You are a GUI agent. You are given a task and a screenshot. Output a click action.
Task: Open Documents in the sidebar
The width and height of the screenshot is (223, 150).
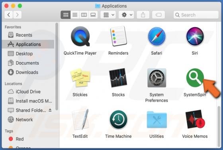28,63
